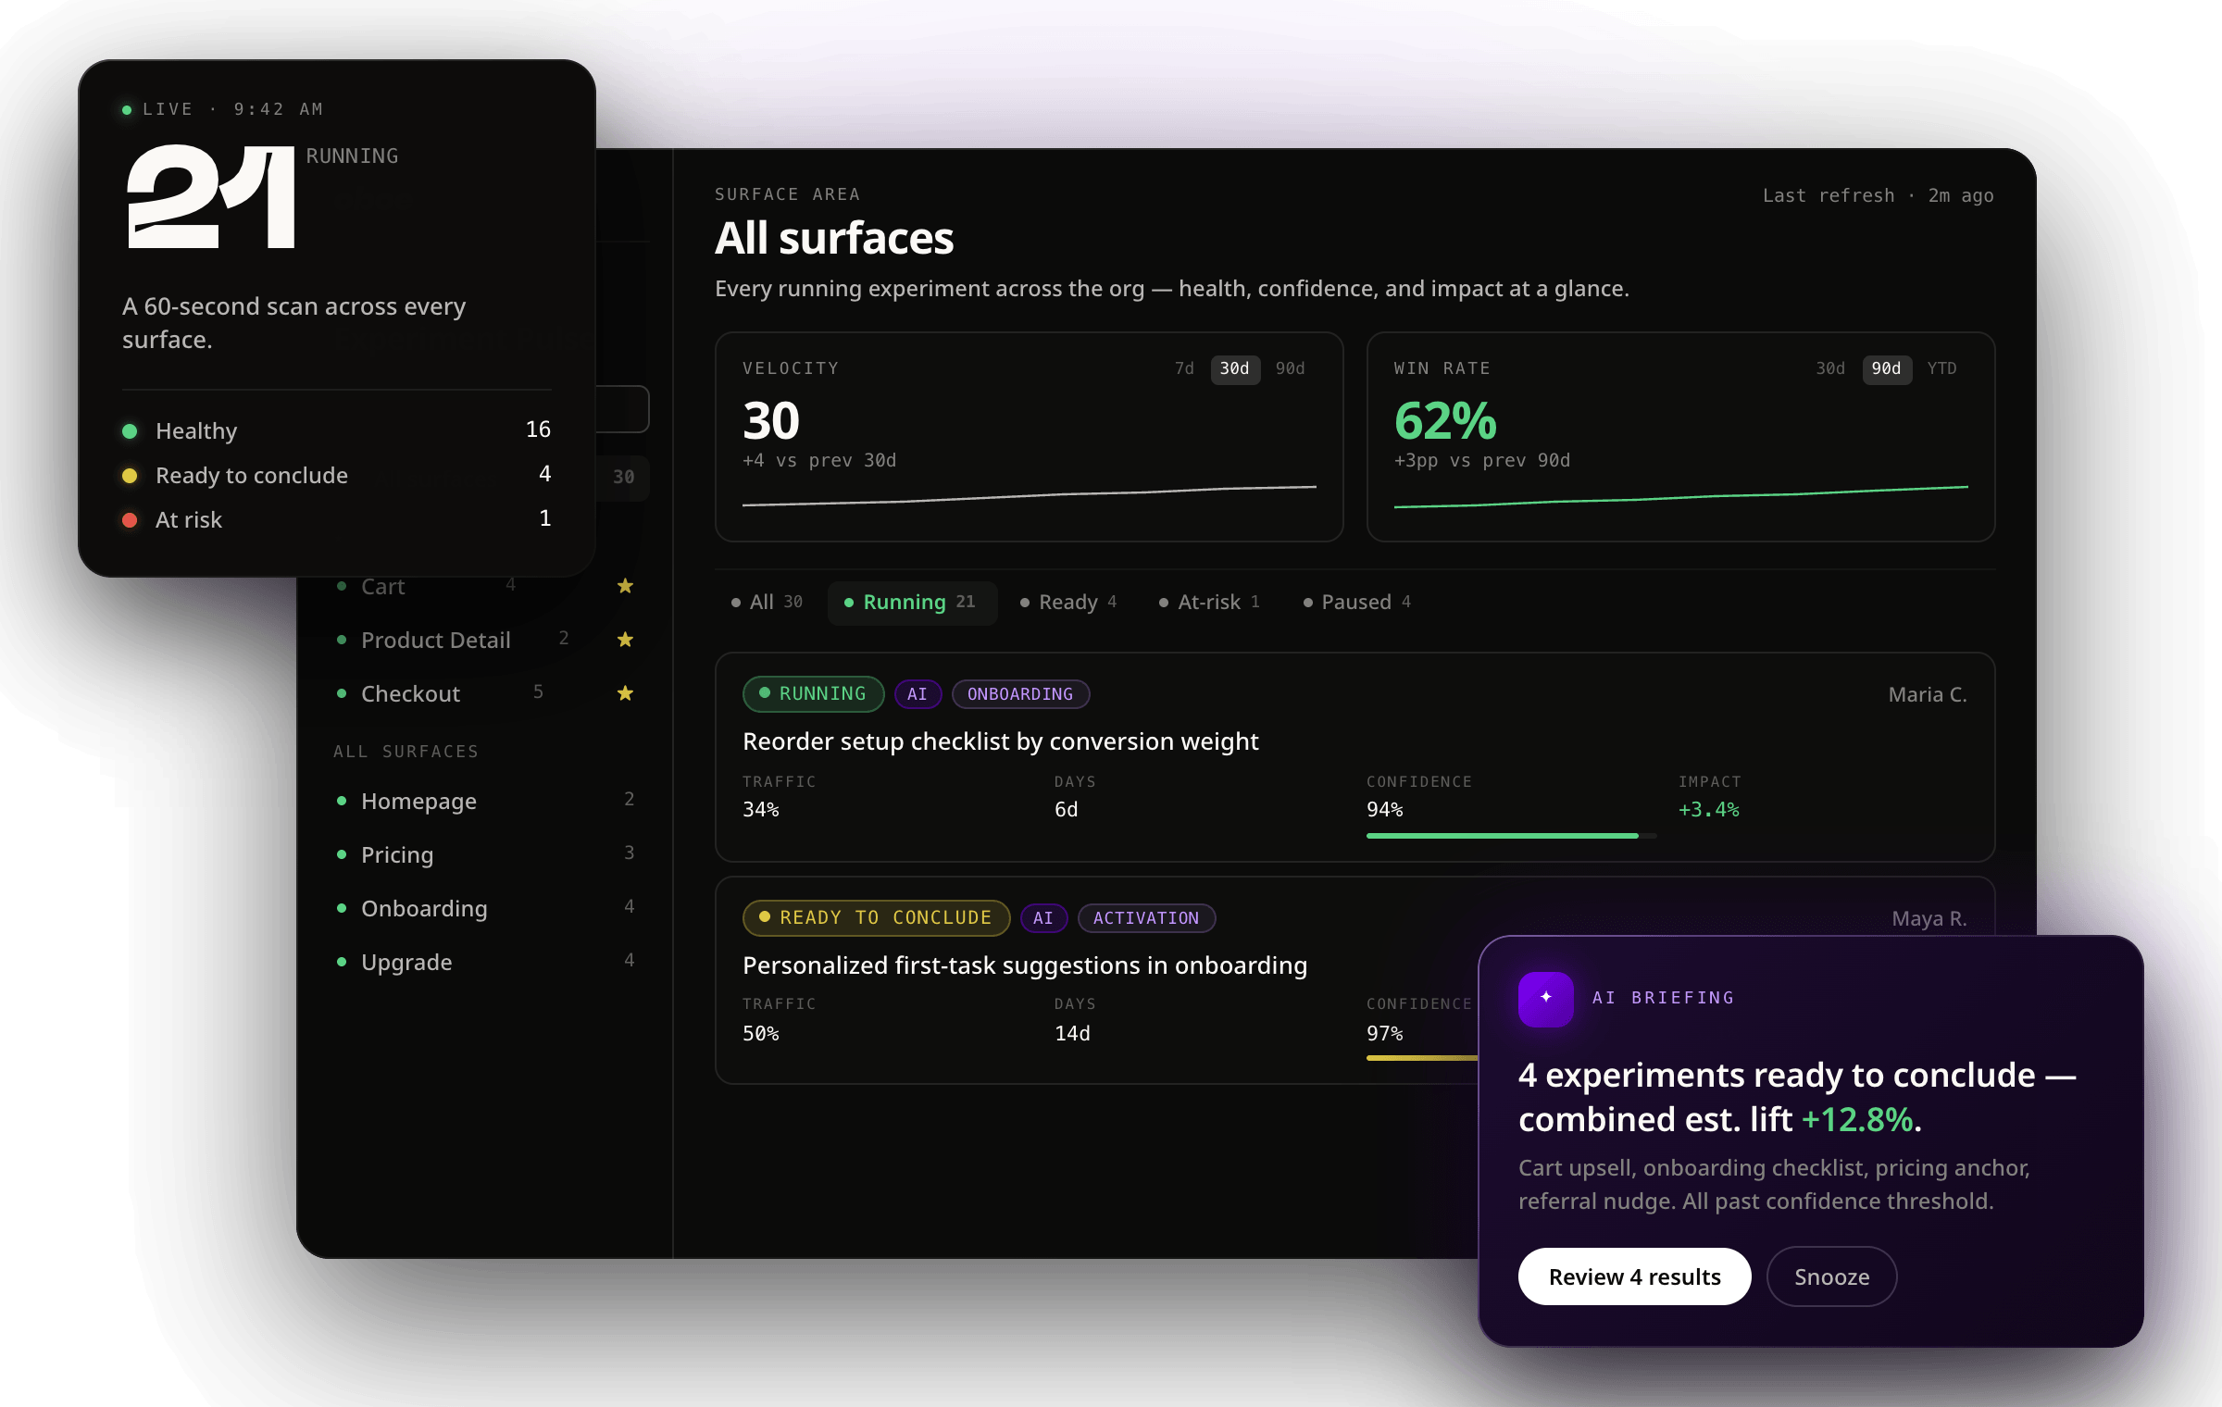Click the AI Briefing sparkle icon
The image size is (2222, 1407).
coord(1545,998)
